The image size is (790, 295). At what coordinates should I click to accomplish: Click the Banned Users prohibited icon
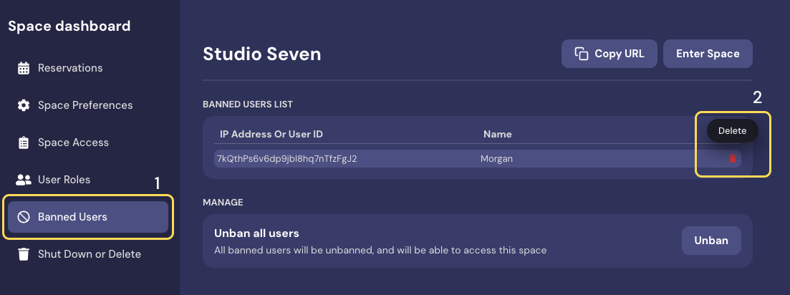pyautogui.click(x=24, y=217)
